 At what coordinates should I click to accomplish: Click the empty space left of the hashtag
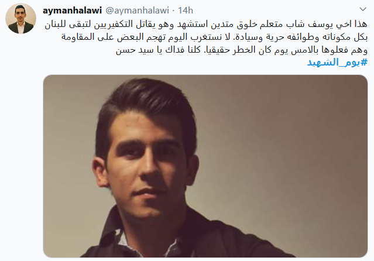[x=175, y=63]
